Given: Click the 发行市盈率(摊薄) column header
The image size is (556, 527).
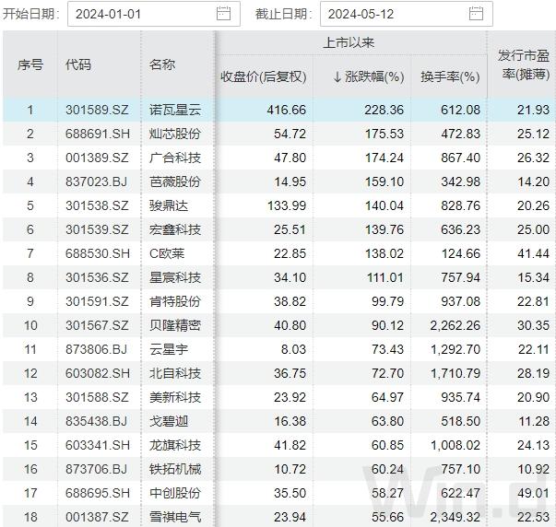Looking at the screenshot, I should coord(524,64).
